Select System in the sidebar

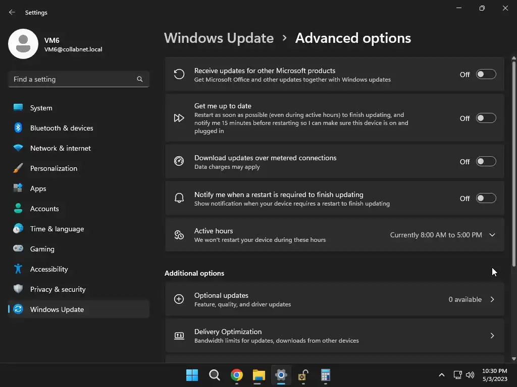(78, 108)
